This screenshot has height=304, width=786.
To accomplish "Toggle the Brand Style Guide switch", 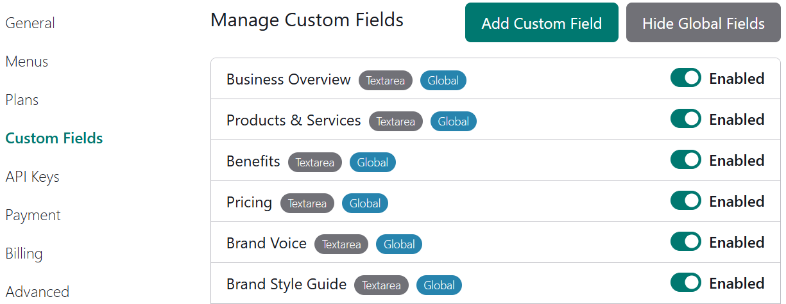I will pos(685,283).
